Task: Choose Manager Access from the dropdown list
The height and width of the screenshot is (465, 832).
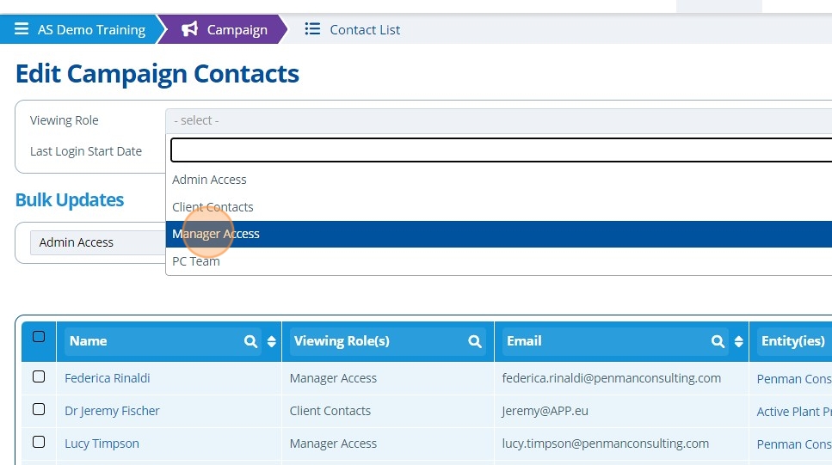Action: coord(216,234)
